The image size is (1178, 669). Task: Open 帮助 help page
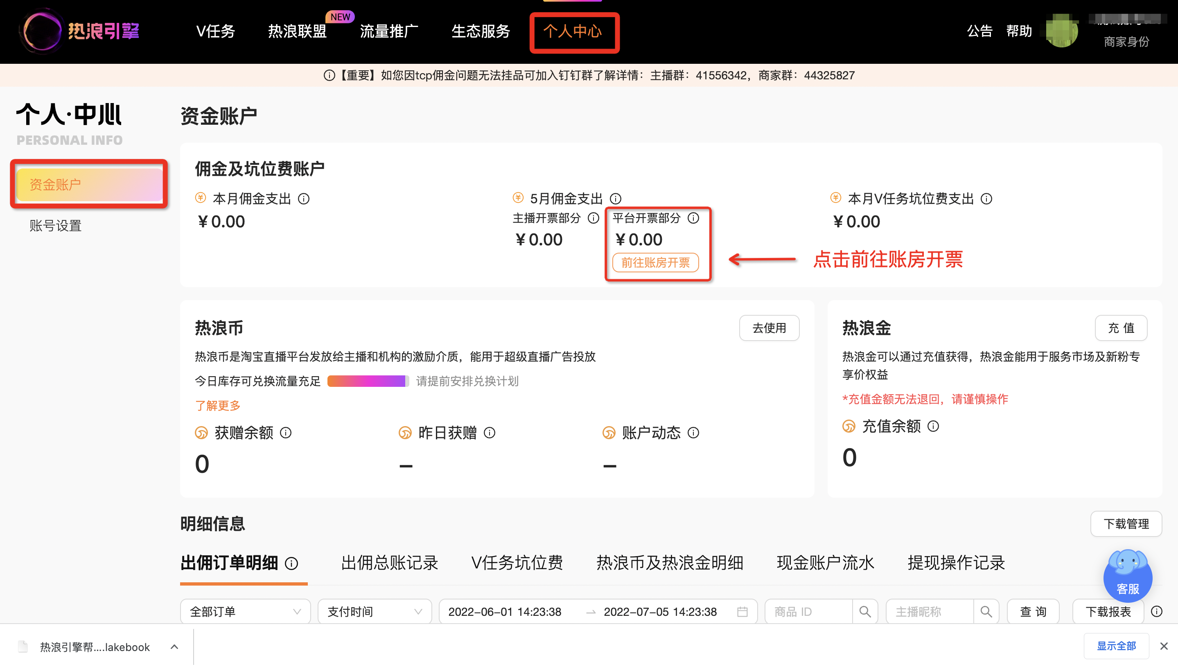click(1019, 31)
